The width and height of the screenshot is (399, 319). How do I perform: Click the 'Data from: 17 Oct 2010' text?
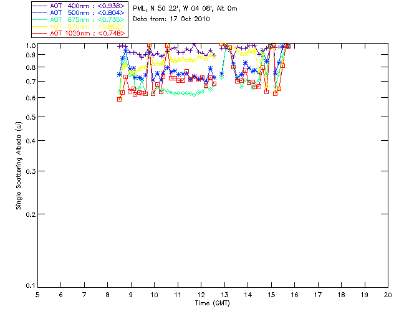(x=171, y=19)
